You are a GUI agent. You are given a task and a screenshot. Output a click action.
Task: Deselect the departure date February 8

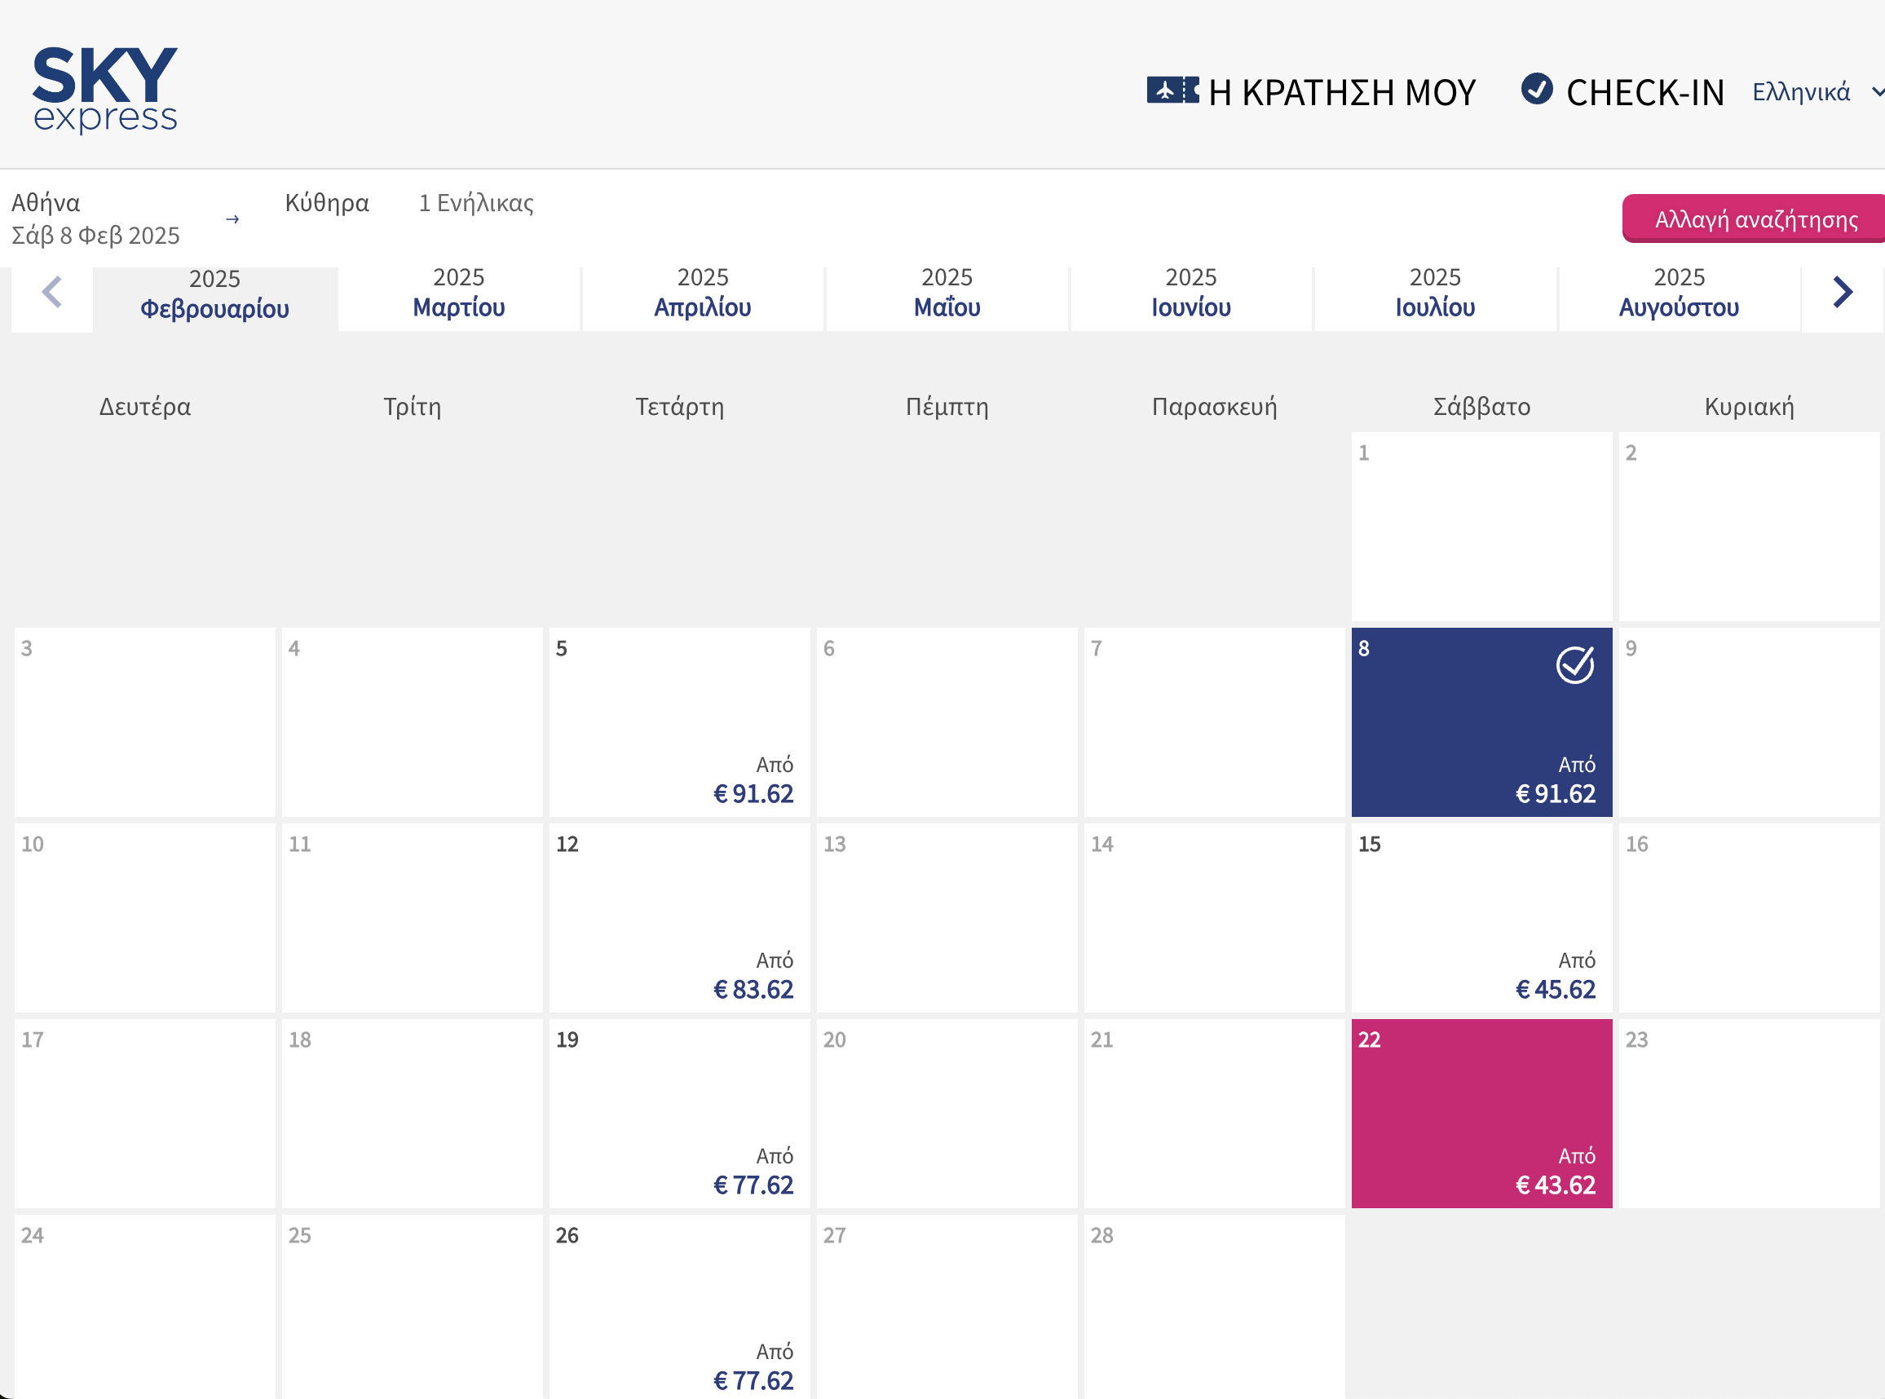point(1481,724)
